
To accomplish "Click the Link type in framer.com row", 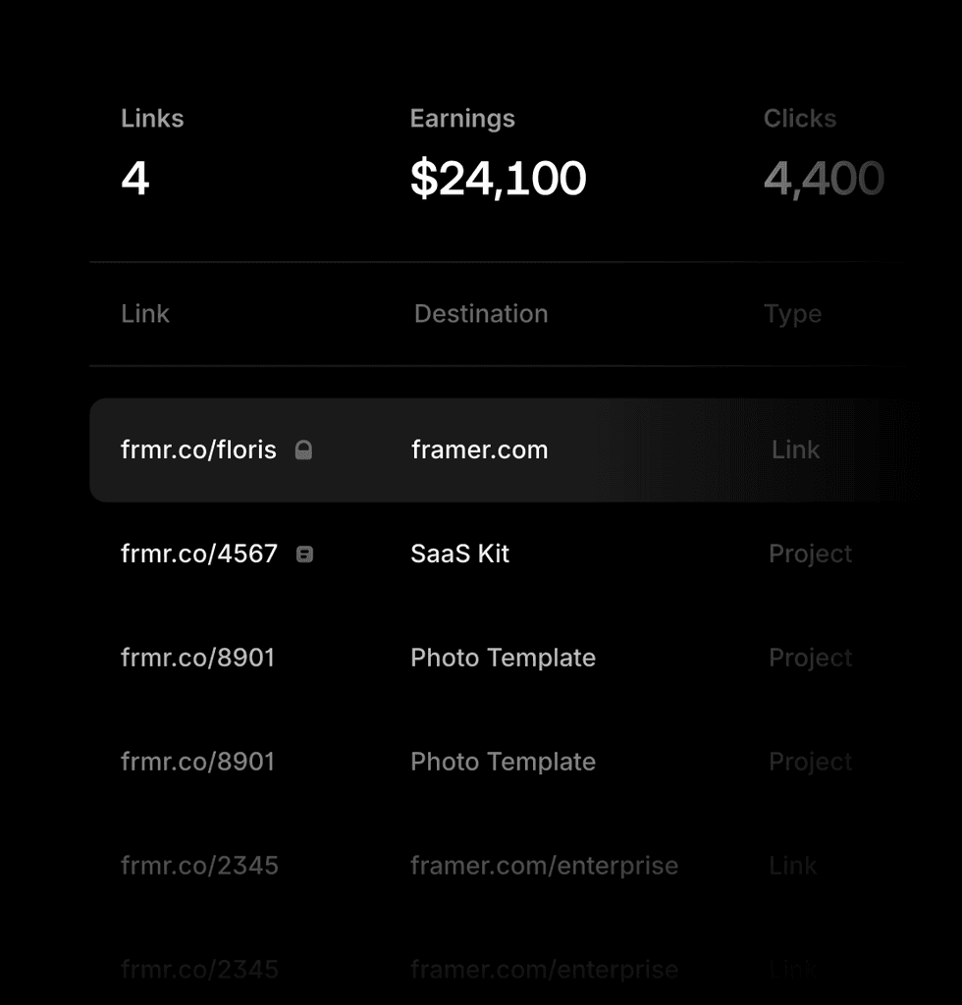I will (795, 450).
